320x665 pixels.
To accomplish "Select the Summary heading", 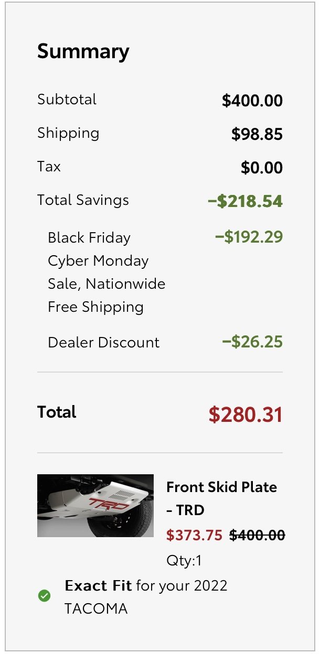I will [x=83, y=51].
